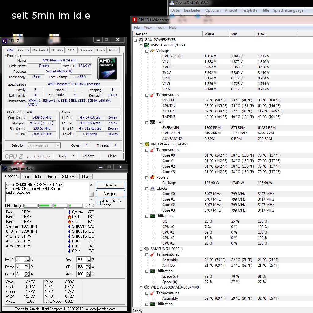
Task: Open the View menu in HWMonitor
Action: (x=148, y=28)
